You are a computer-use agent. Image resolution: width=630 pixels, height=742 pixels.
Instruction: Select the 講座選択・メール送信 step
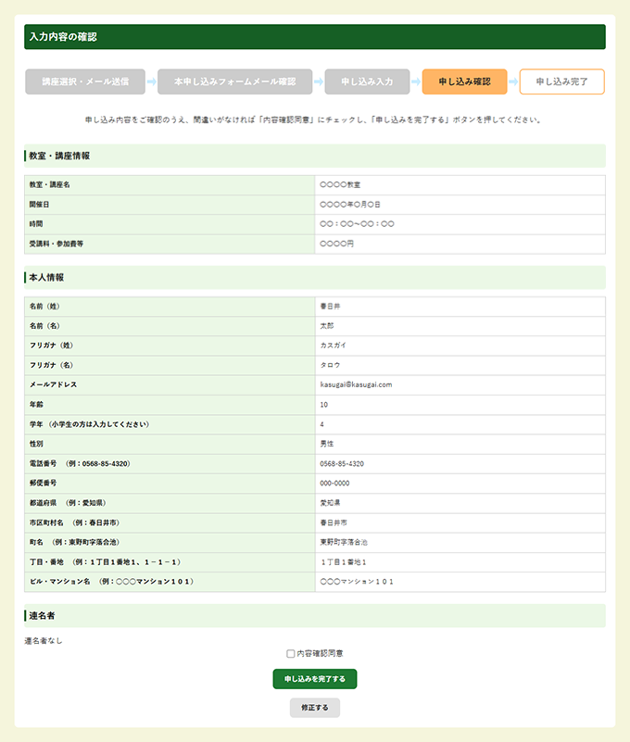(84, 82)
